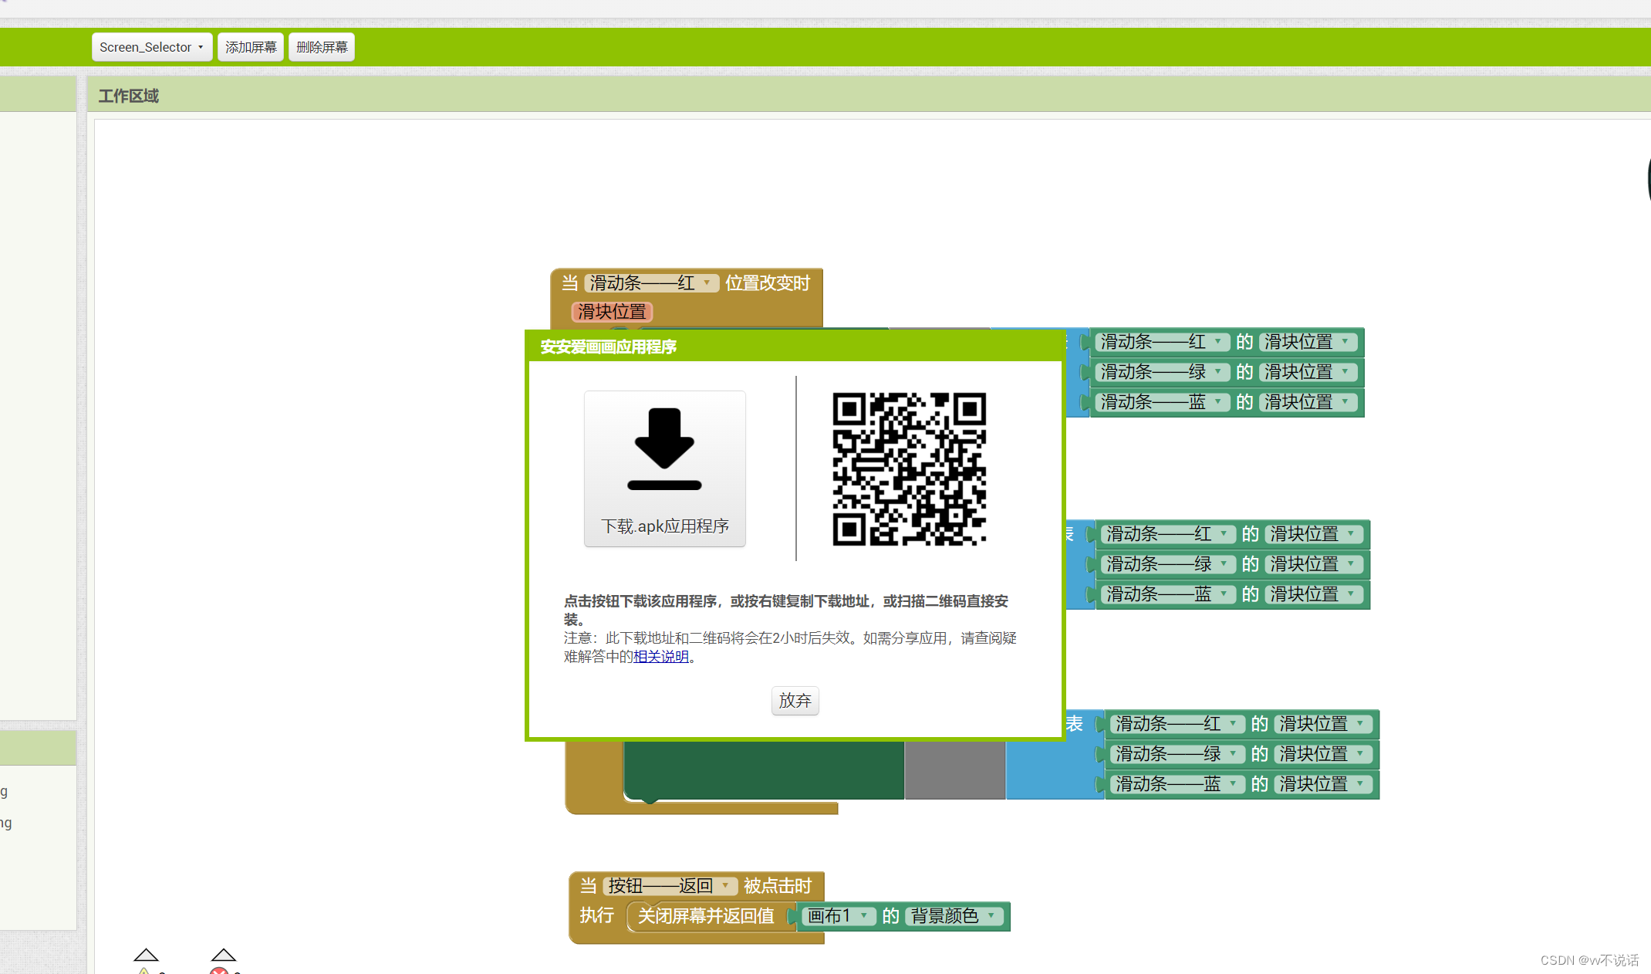
Task: Click the 添加屏幕 button
Action: 251,47
